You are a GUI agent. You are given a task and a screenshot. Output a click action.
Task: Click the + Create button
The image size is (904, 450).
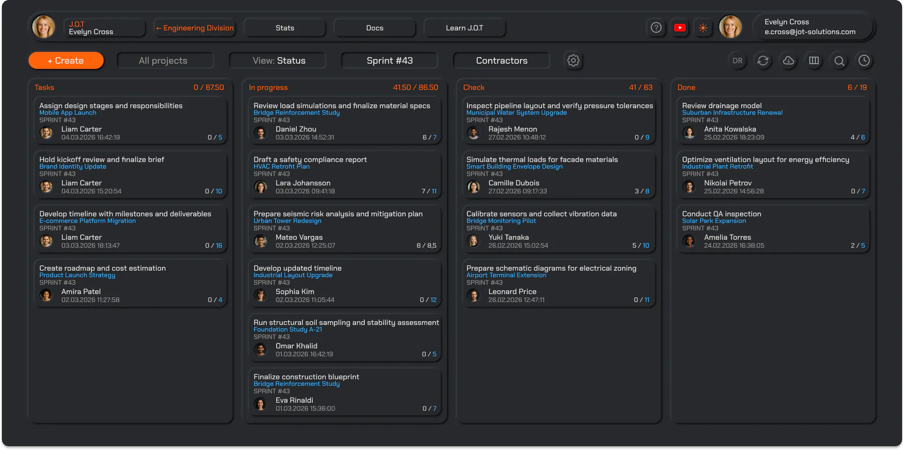point(66,60)
